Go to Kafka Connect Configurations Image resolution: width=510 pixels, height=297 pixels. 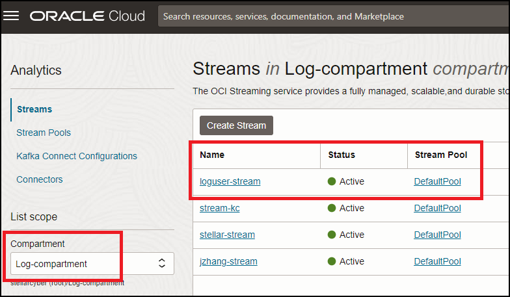point(77,156)
